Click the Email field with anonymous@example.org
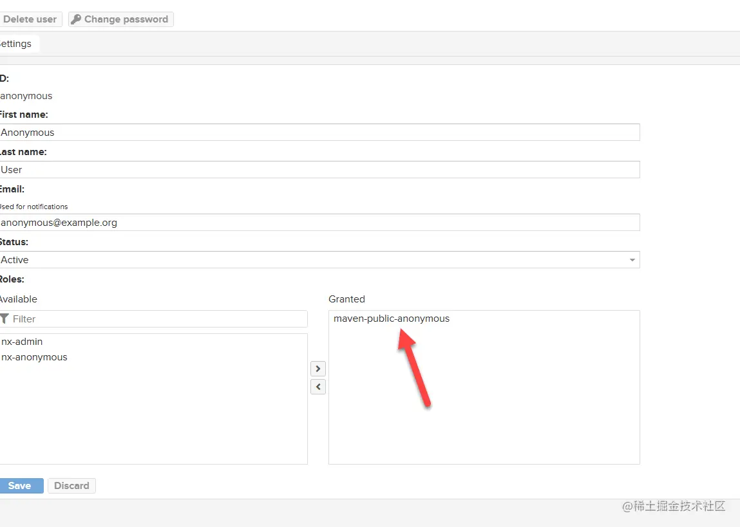Viewport: 740px width, 527px height. [319, 223]
